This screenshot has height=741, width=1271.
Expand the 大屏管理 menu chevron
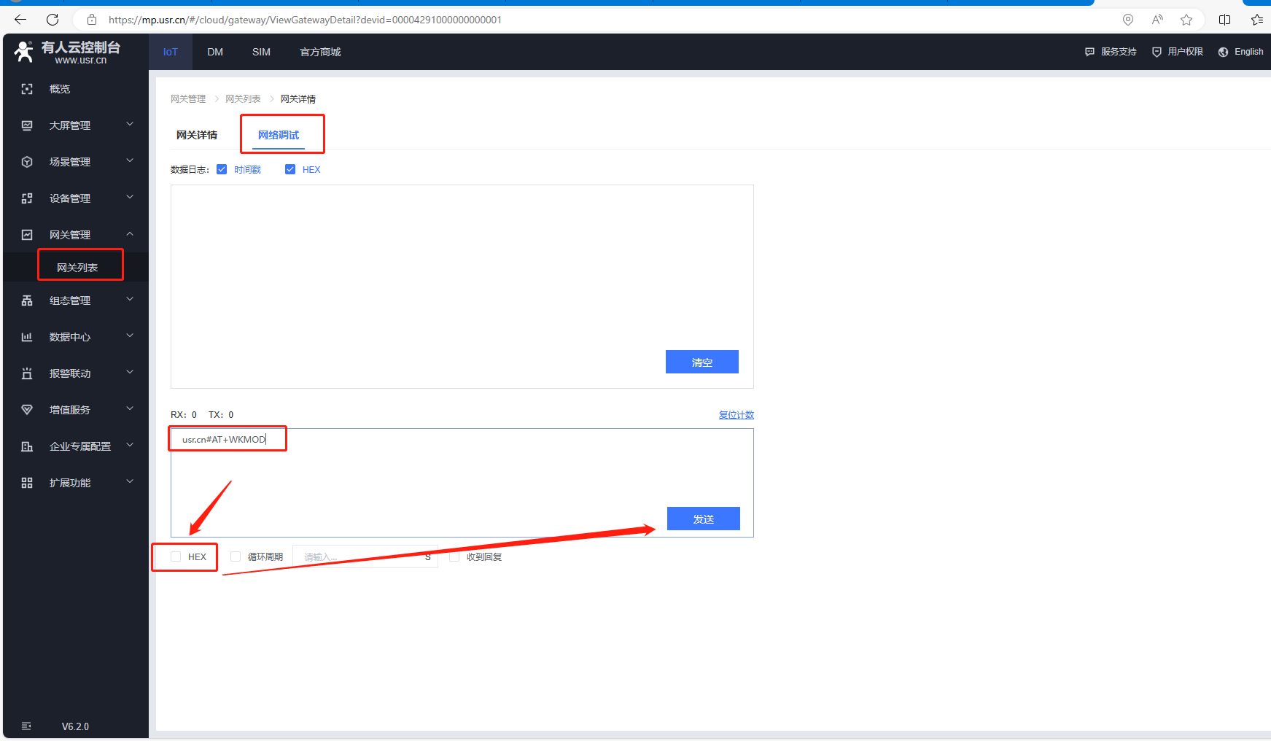click(130, 125)
